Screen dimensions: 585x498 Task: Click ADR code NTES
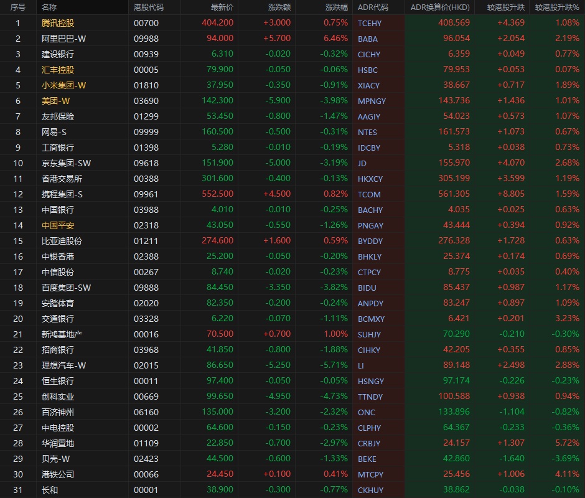click(367, 132)
